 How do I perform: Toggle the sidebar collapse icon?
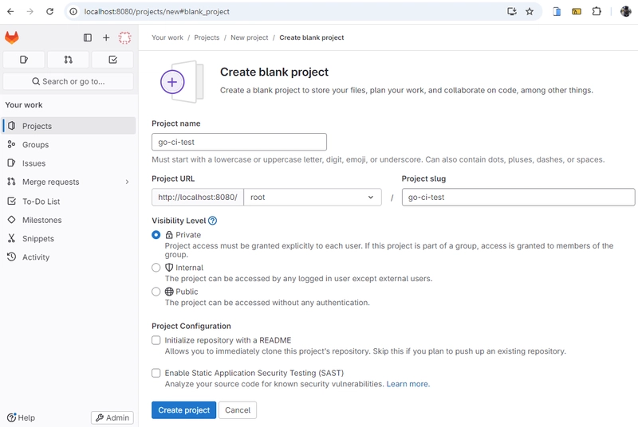(x=88, y=37)
